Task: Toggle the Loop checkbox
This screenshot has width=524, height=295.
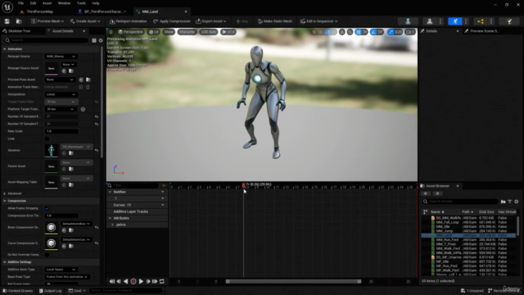Action: (x=47, y=138)
